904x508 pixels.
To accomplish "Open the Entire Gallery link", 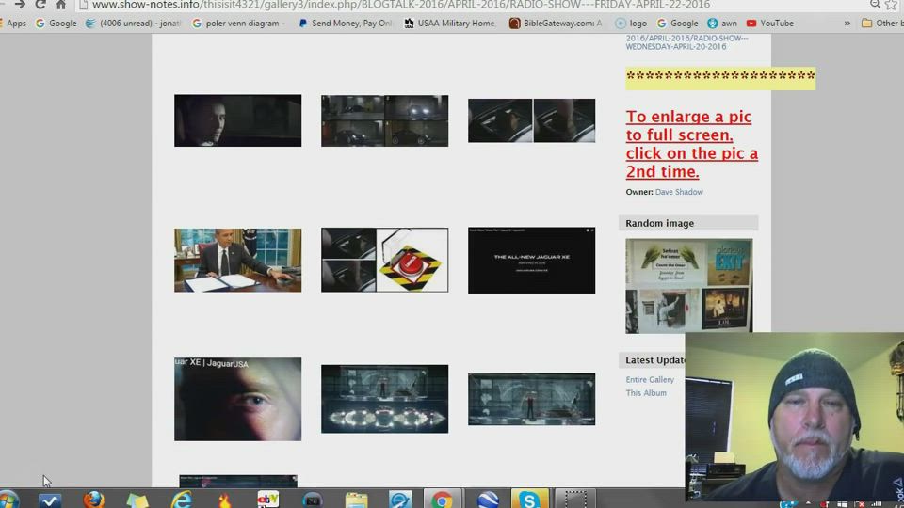I will 650,380.
